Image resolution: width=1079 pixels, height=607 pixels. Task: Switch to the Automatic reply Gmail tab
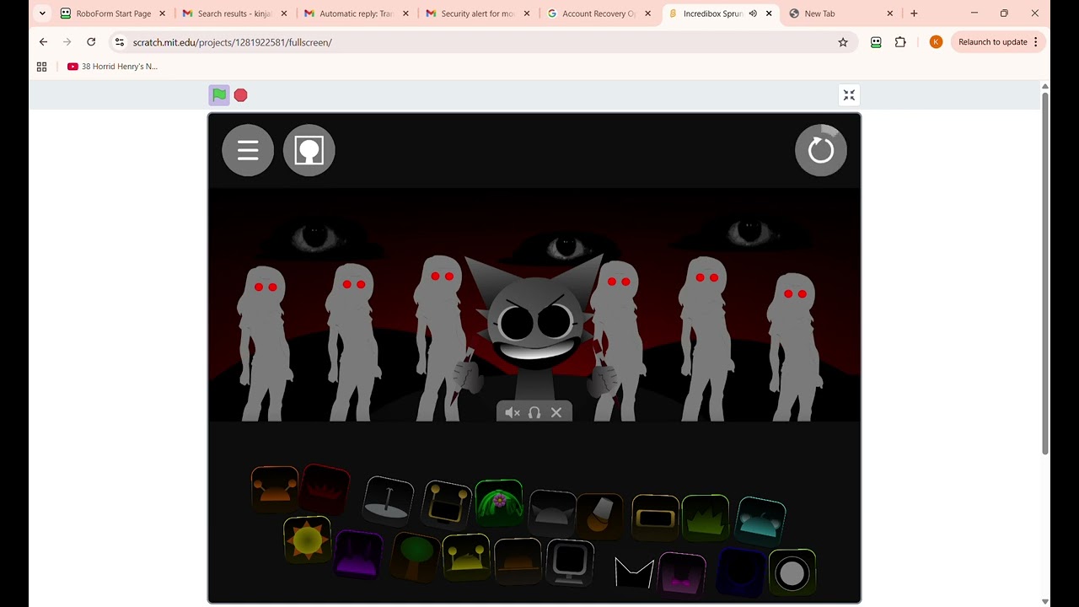point(357,13)
